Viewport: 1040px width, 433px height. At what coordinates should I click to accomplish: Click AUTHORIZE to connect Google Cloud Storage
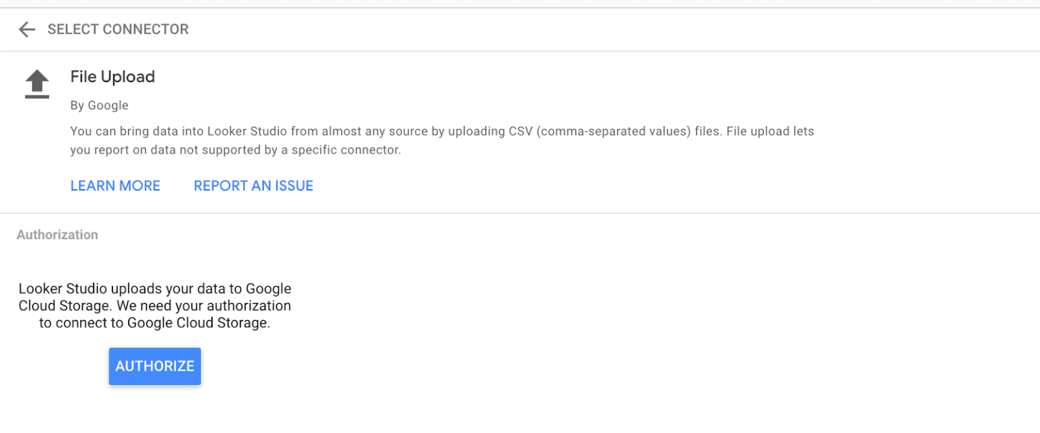tap(154, 366)
